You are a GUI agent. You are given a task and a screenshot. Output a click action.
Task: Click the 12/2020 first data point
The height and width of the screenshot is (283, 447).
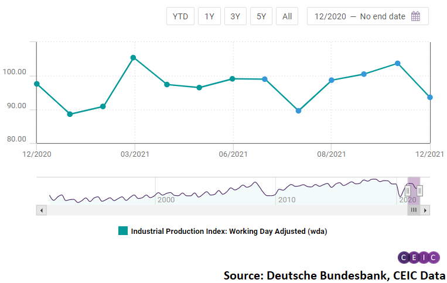pyautogui.click(x=37, y=84)
